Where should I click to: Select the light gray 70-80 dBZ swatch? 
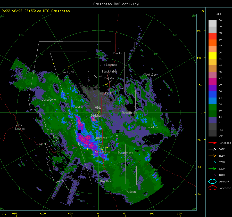[x=212, y=23]
